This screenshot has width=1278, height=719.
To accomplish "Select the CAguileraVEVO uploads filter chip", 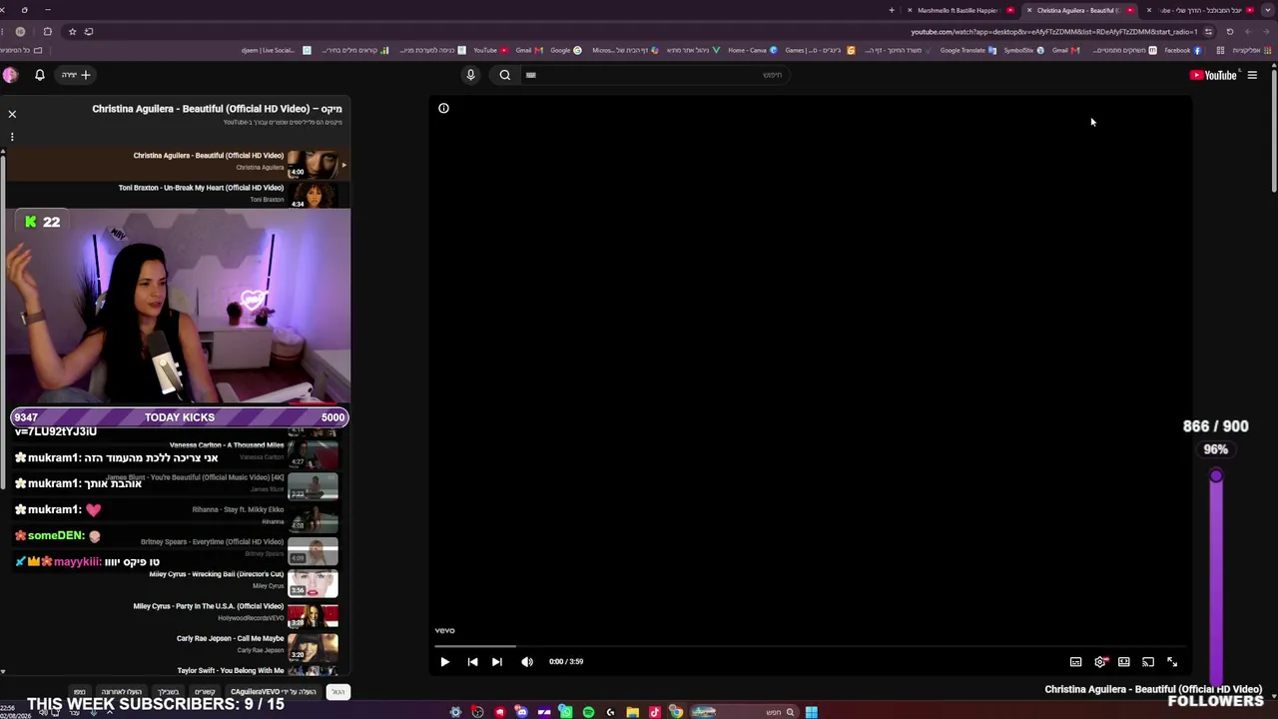I will pos(274,692).
